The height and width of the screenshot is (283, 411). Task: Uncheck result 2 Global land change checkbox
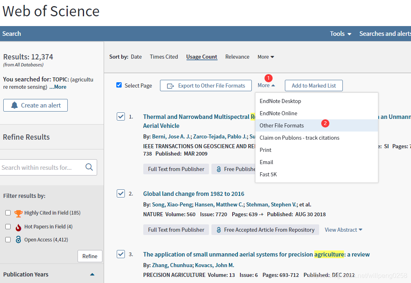point(121,193)
